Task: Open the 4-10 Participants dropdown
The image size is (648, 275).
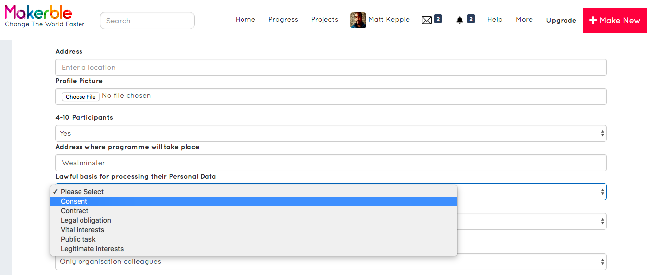Action: [x=331, y=133]
